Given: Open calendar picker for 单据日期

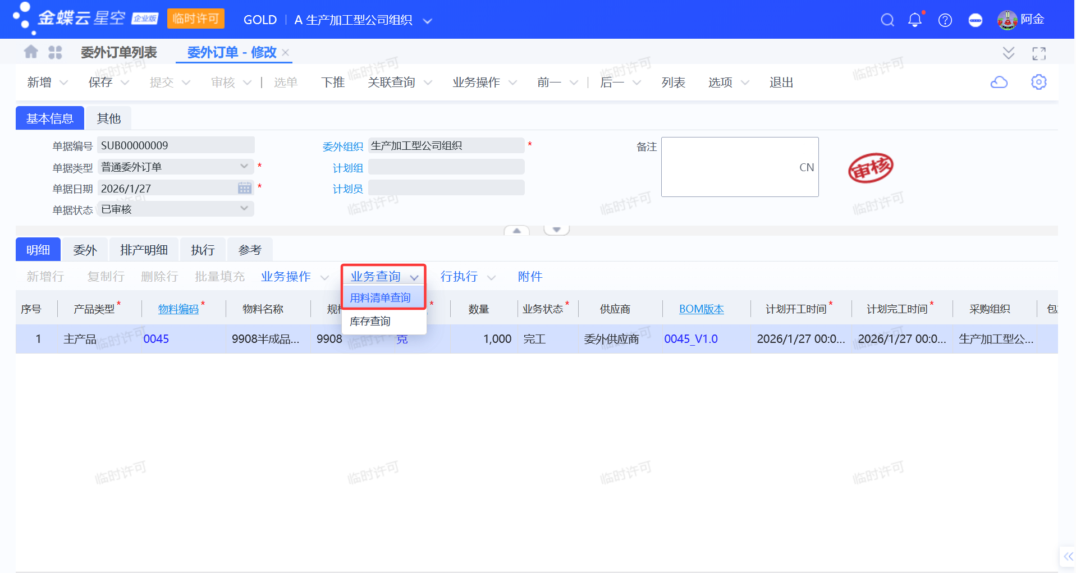Looking at the screenshot, I should pyautogui.click(x=245, y=188).
